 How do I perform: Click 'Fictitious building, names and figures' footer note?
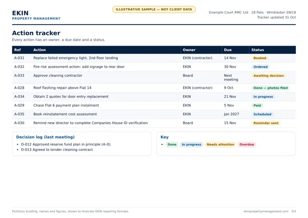click(71, 211)
